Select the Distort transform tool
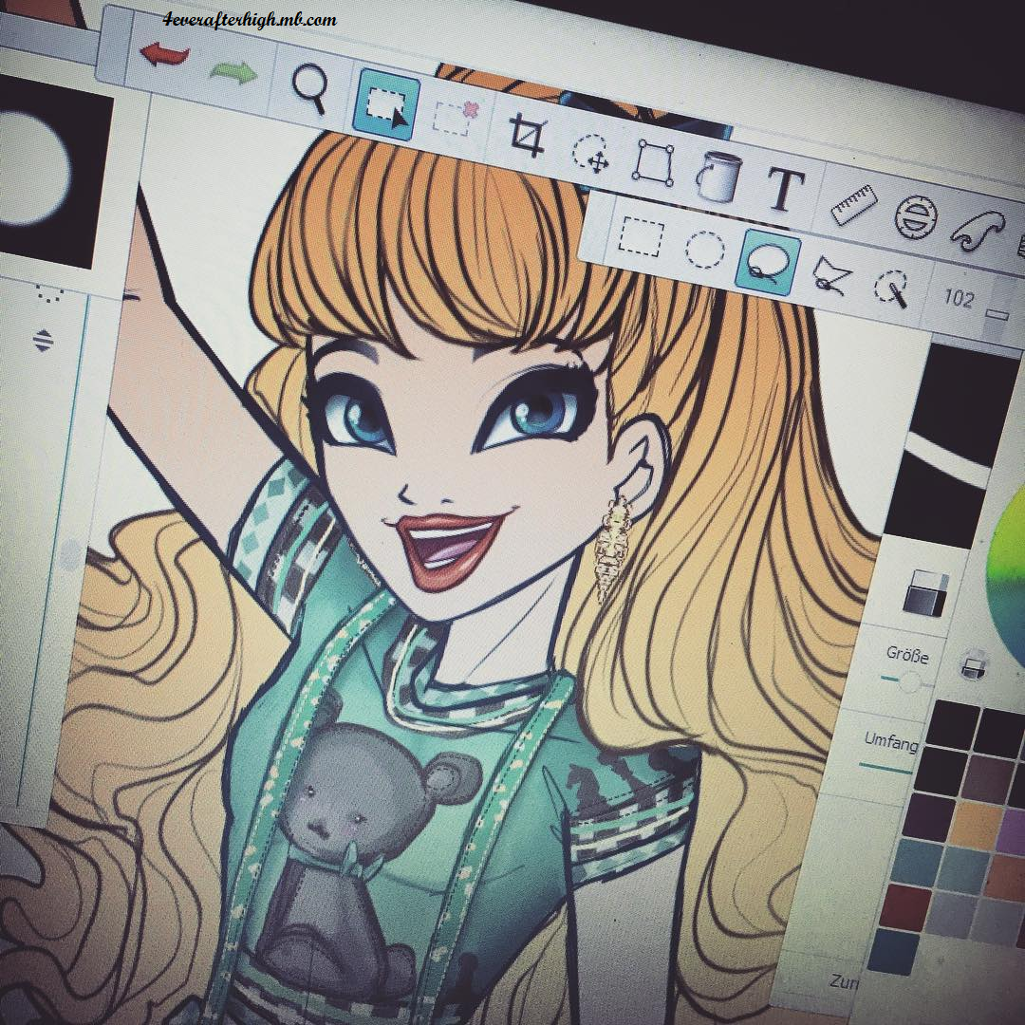1025x1025 pixels. pos(652,161)
